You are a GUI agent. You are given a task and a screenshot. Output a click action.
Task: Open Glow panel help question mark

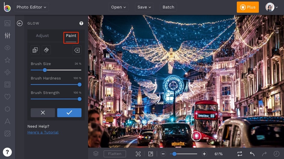coord(81,23)
